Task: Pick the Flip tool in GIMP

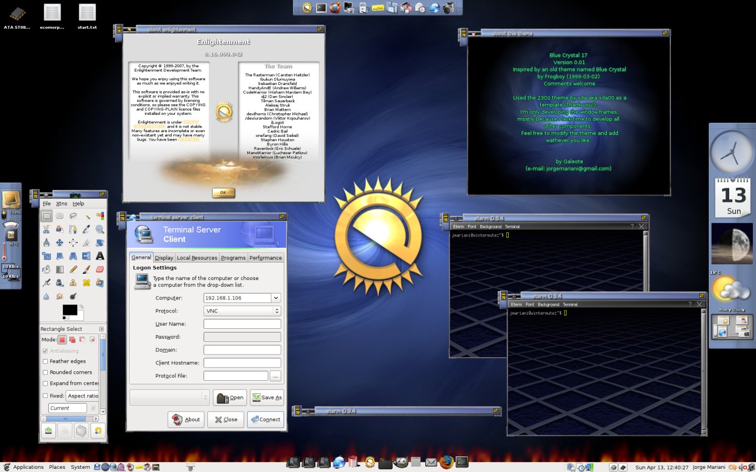Action: 87,256
